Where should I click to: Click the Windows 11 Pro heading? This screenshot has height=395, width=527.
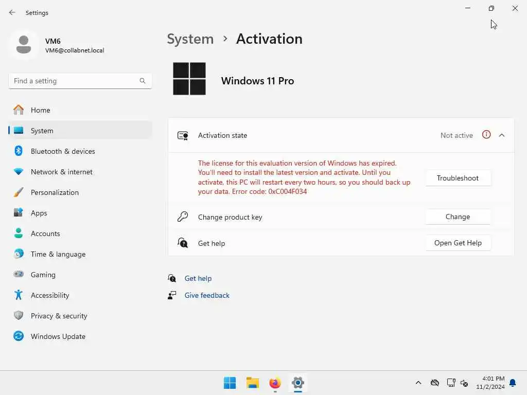point(257,81)
